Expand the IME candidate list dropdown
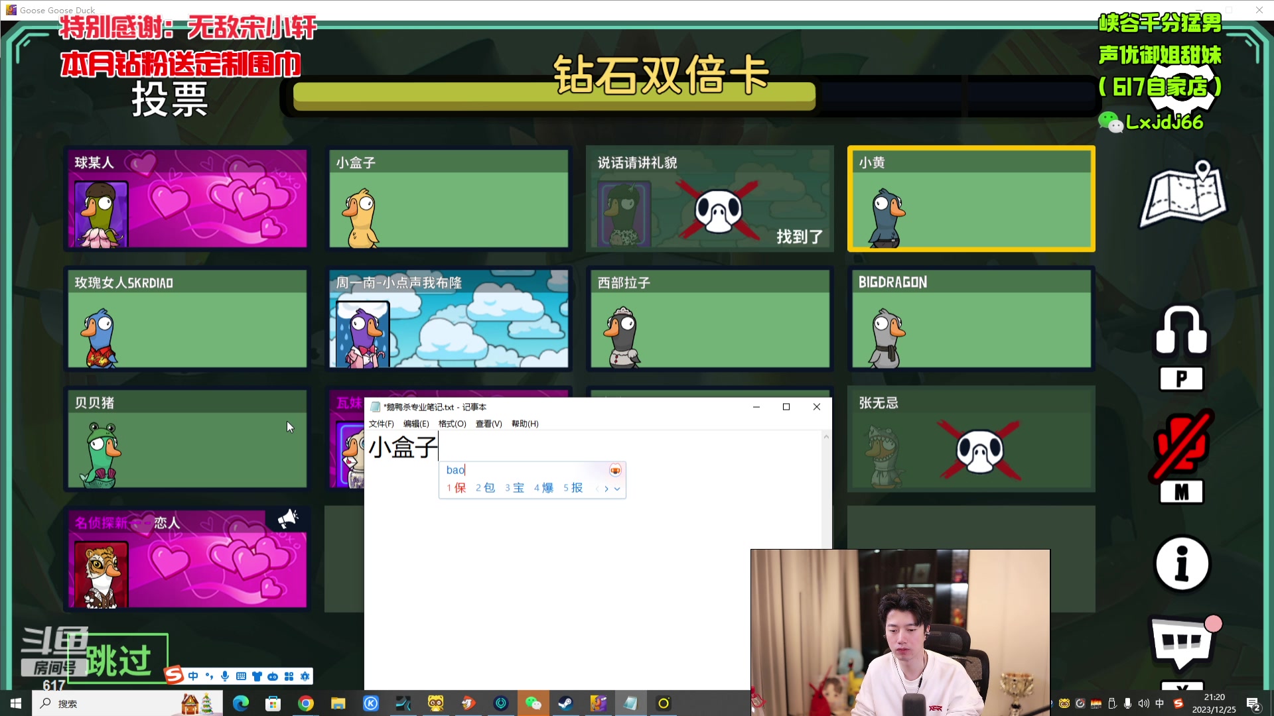Viewport: 1274px width, 716px height. [617, 489]
